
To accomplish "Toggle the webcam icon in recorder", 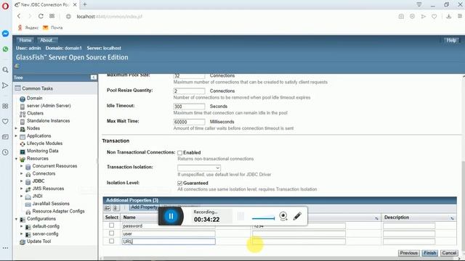I will coord(283,216).
